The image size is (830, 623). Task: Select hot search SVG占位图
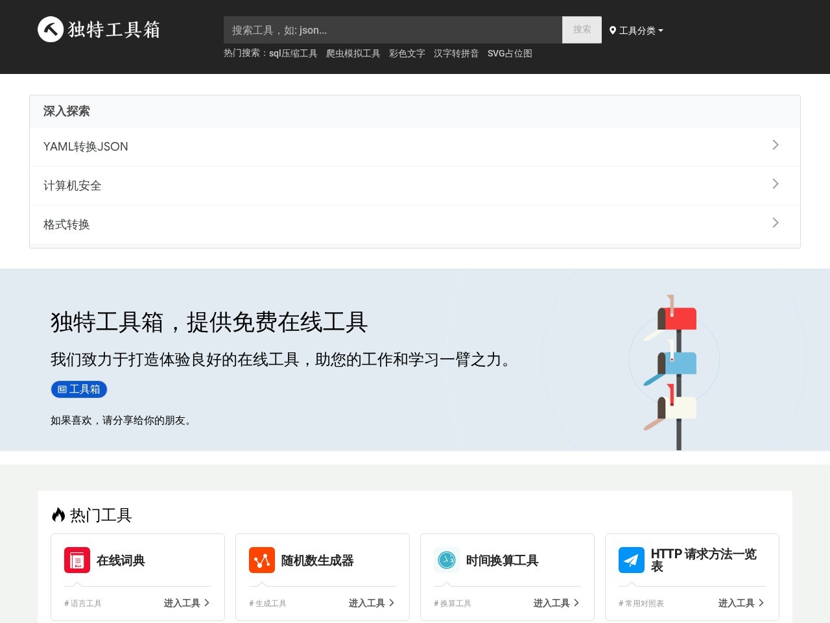510,53
